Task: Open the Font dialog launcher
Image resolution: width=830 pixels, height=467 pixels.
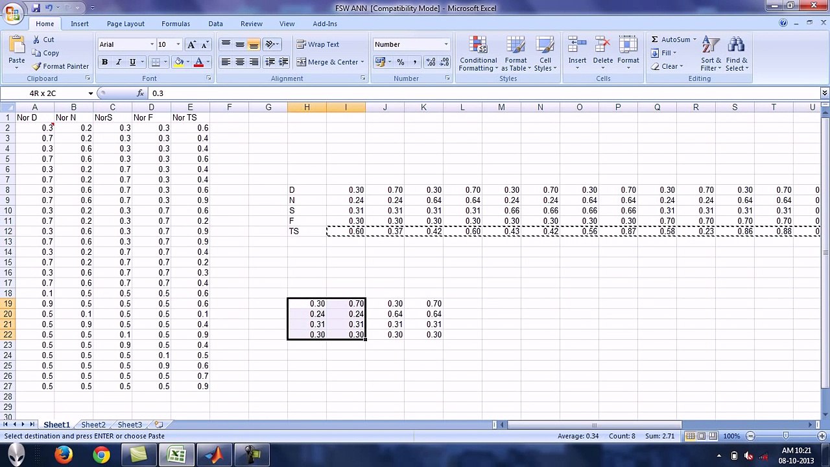Action: (x=208, y=78)
